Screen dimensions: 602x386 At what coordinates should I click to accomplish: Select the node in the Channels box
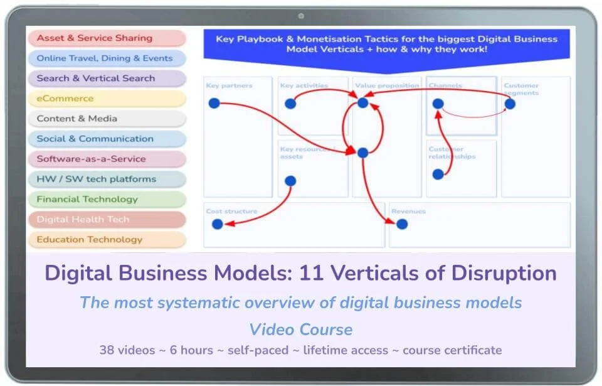439,105
